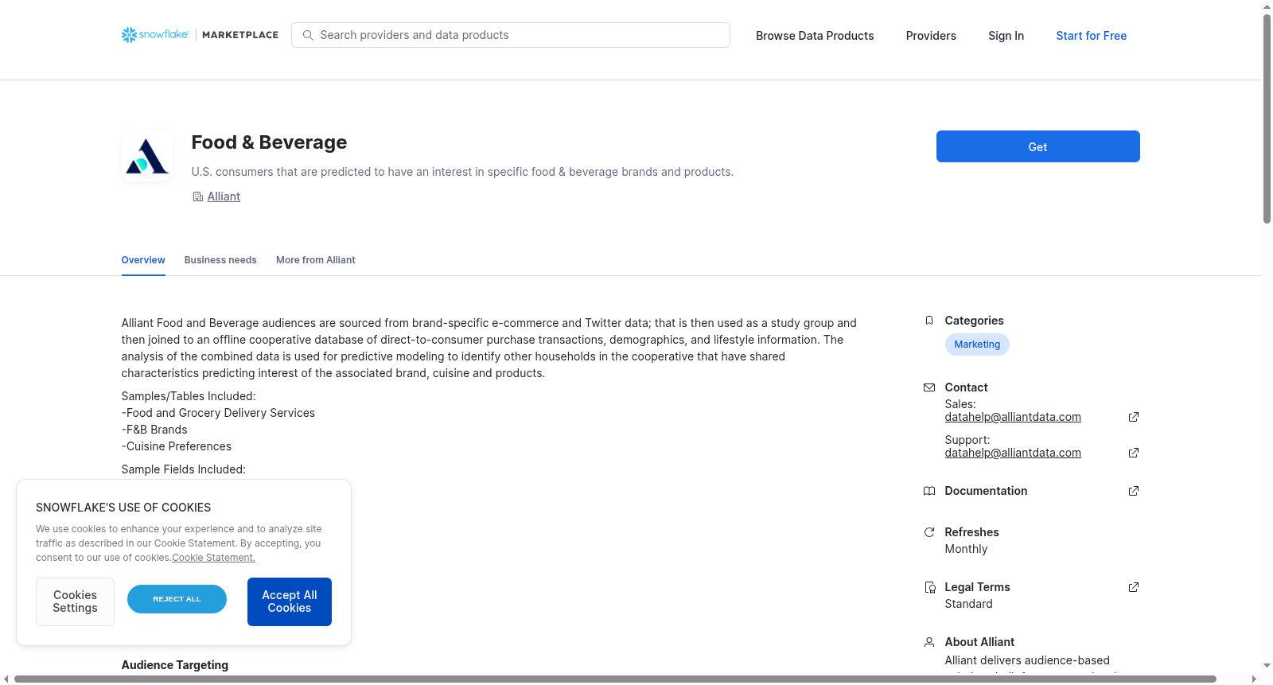Switch to the Business needs tab
1273x685 pixels.
tap(220, 260)
